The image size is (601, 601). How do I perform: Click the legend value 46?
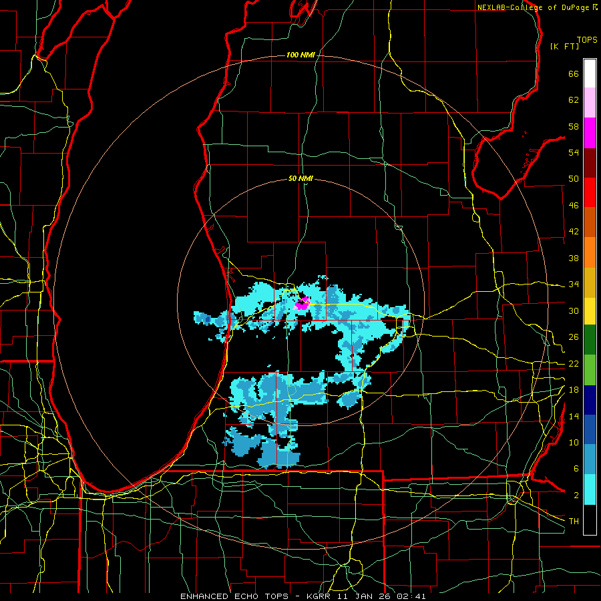[574, 205]
